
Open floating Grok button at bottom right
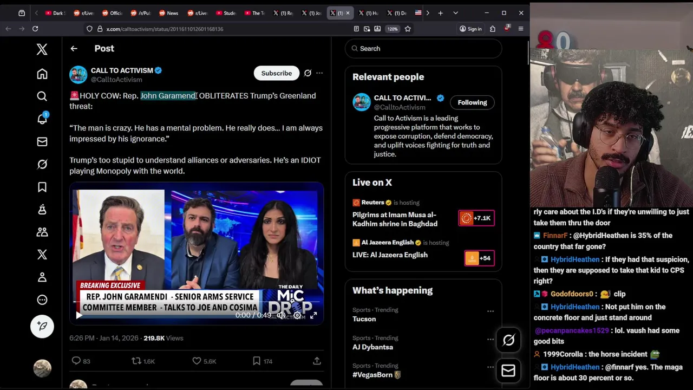click(508, 340)
